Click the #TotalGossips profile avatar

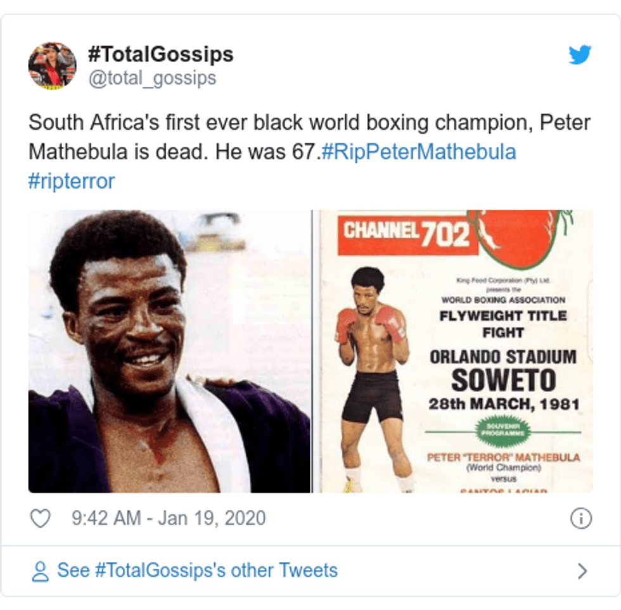tap(53, 62)
